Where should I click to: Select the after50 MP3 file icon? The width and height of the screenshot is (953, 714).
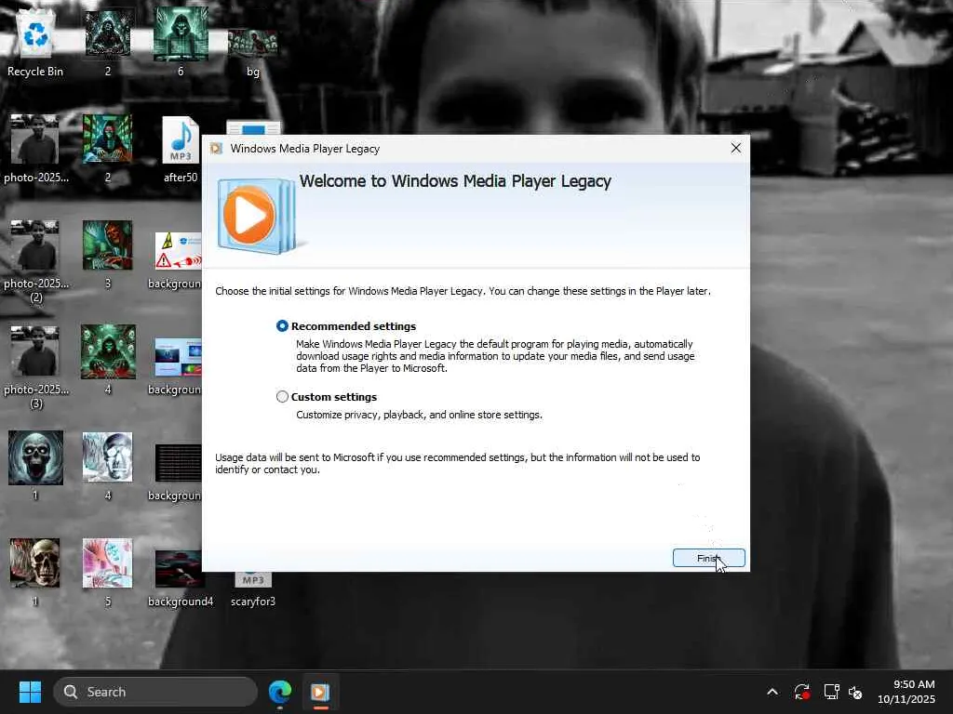tap(181, 150)
